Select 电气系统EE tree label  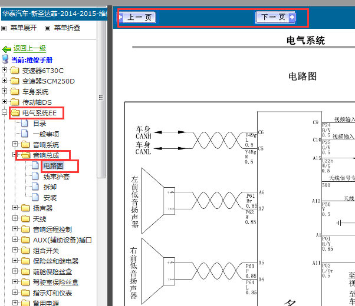40,113
